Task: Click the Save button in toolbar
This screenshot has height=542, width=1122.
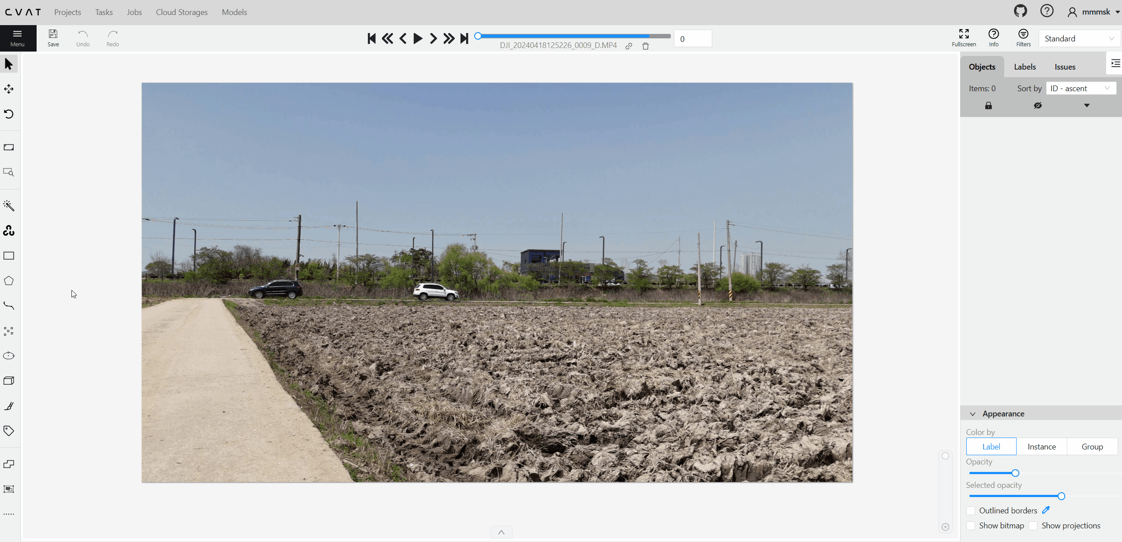Action: [x=53, y=38]
